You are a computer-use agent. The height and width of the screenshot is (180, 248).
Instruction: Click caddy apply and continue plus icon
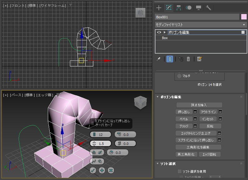(102, 170)
